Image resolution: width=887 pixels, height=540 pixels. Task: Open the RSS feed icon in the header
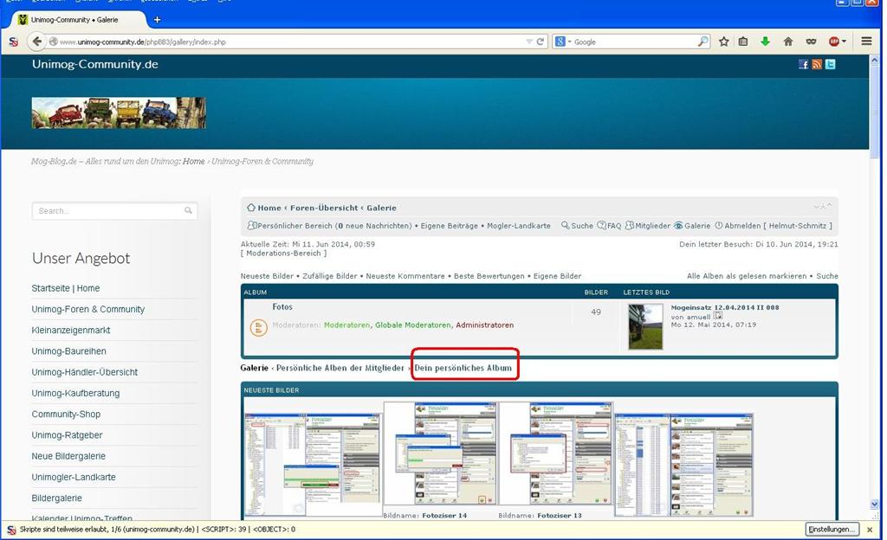click(816, 64)
